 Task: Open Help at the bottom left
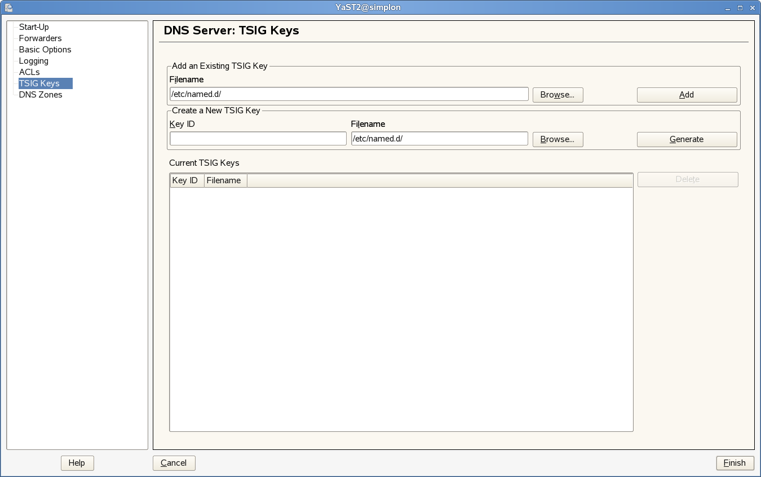tap(77, 463)
